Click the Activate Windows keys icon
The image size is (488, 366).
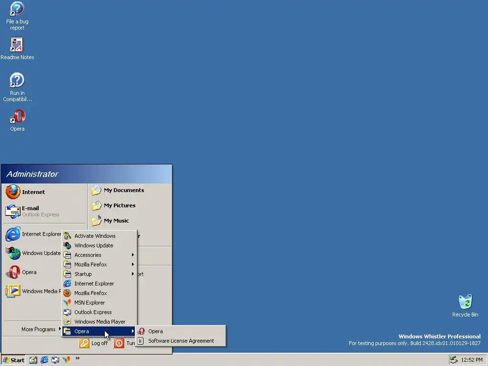pyautogui.click(x=67, y=236)
